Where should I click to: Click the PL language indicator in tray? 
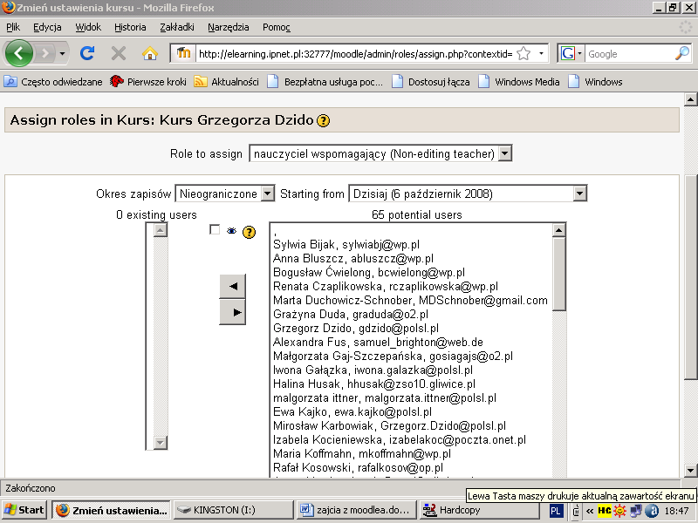[x=555, y=511]
